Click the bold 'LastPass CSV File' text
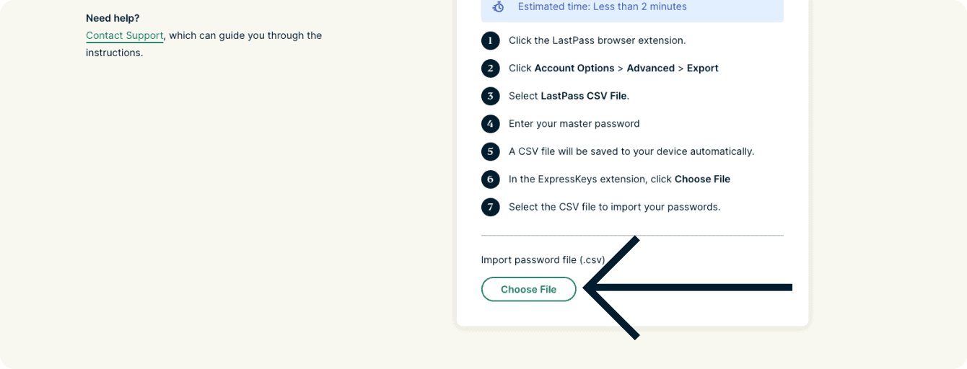Screen dimensions: 967x369 click(585, 96)
